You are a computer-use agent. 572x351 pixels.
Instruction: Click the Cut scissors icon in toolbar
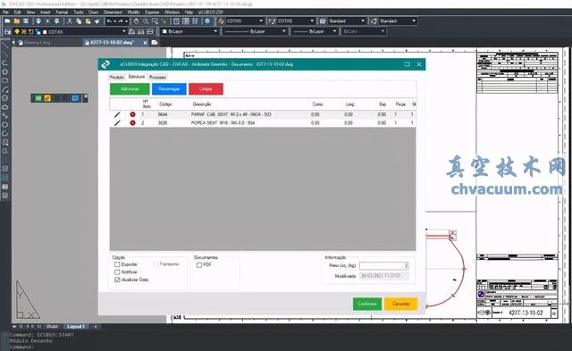[70, 21]
